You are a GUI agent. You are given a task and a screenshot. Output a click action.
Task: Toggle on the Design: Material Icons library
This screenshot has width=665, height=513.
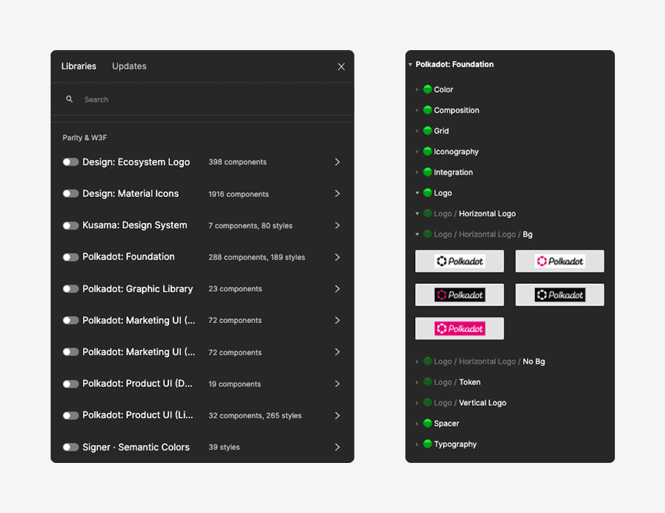tap(70, 194)
